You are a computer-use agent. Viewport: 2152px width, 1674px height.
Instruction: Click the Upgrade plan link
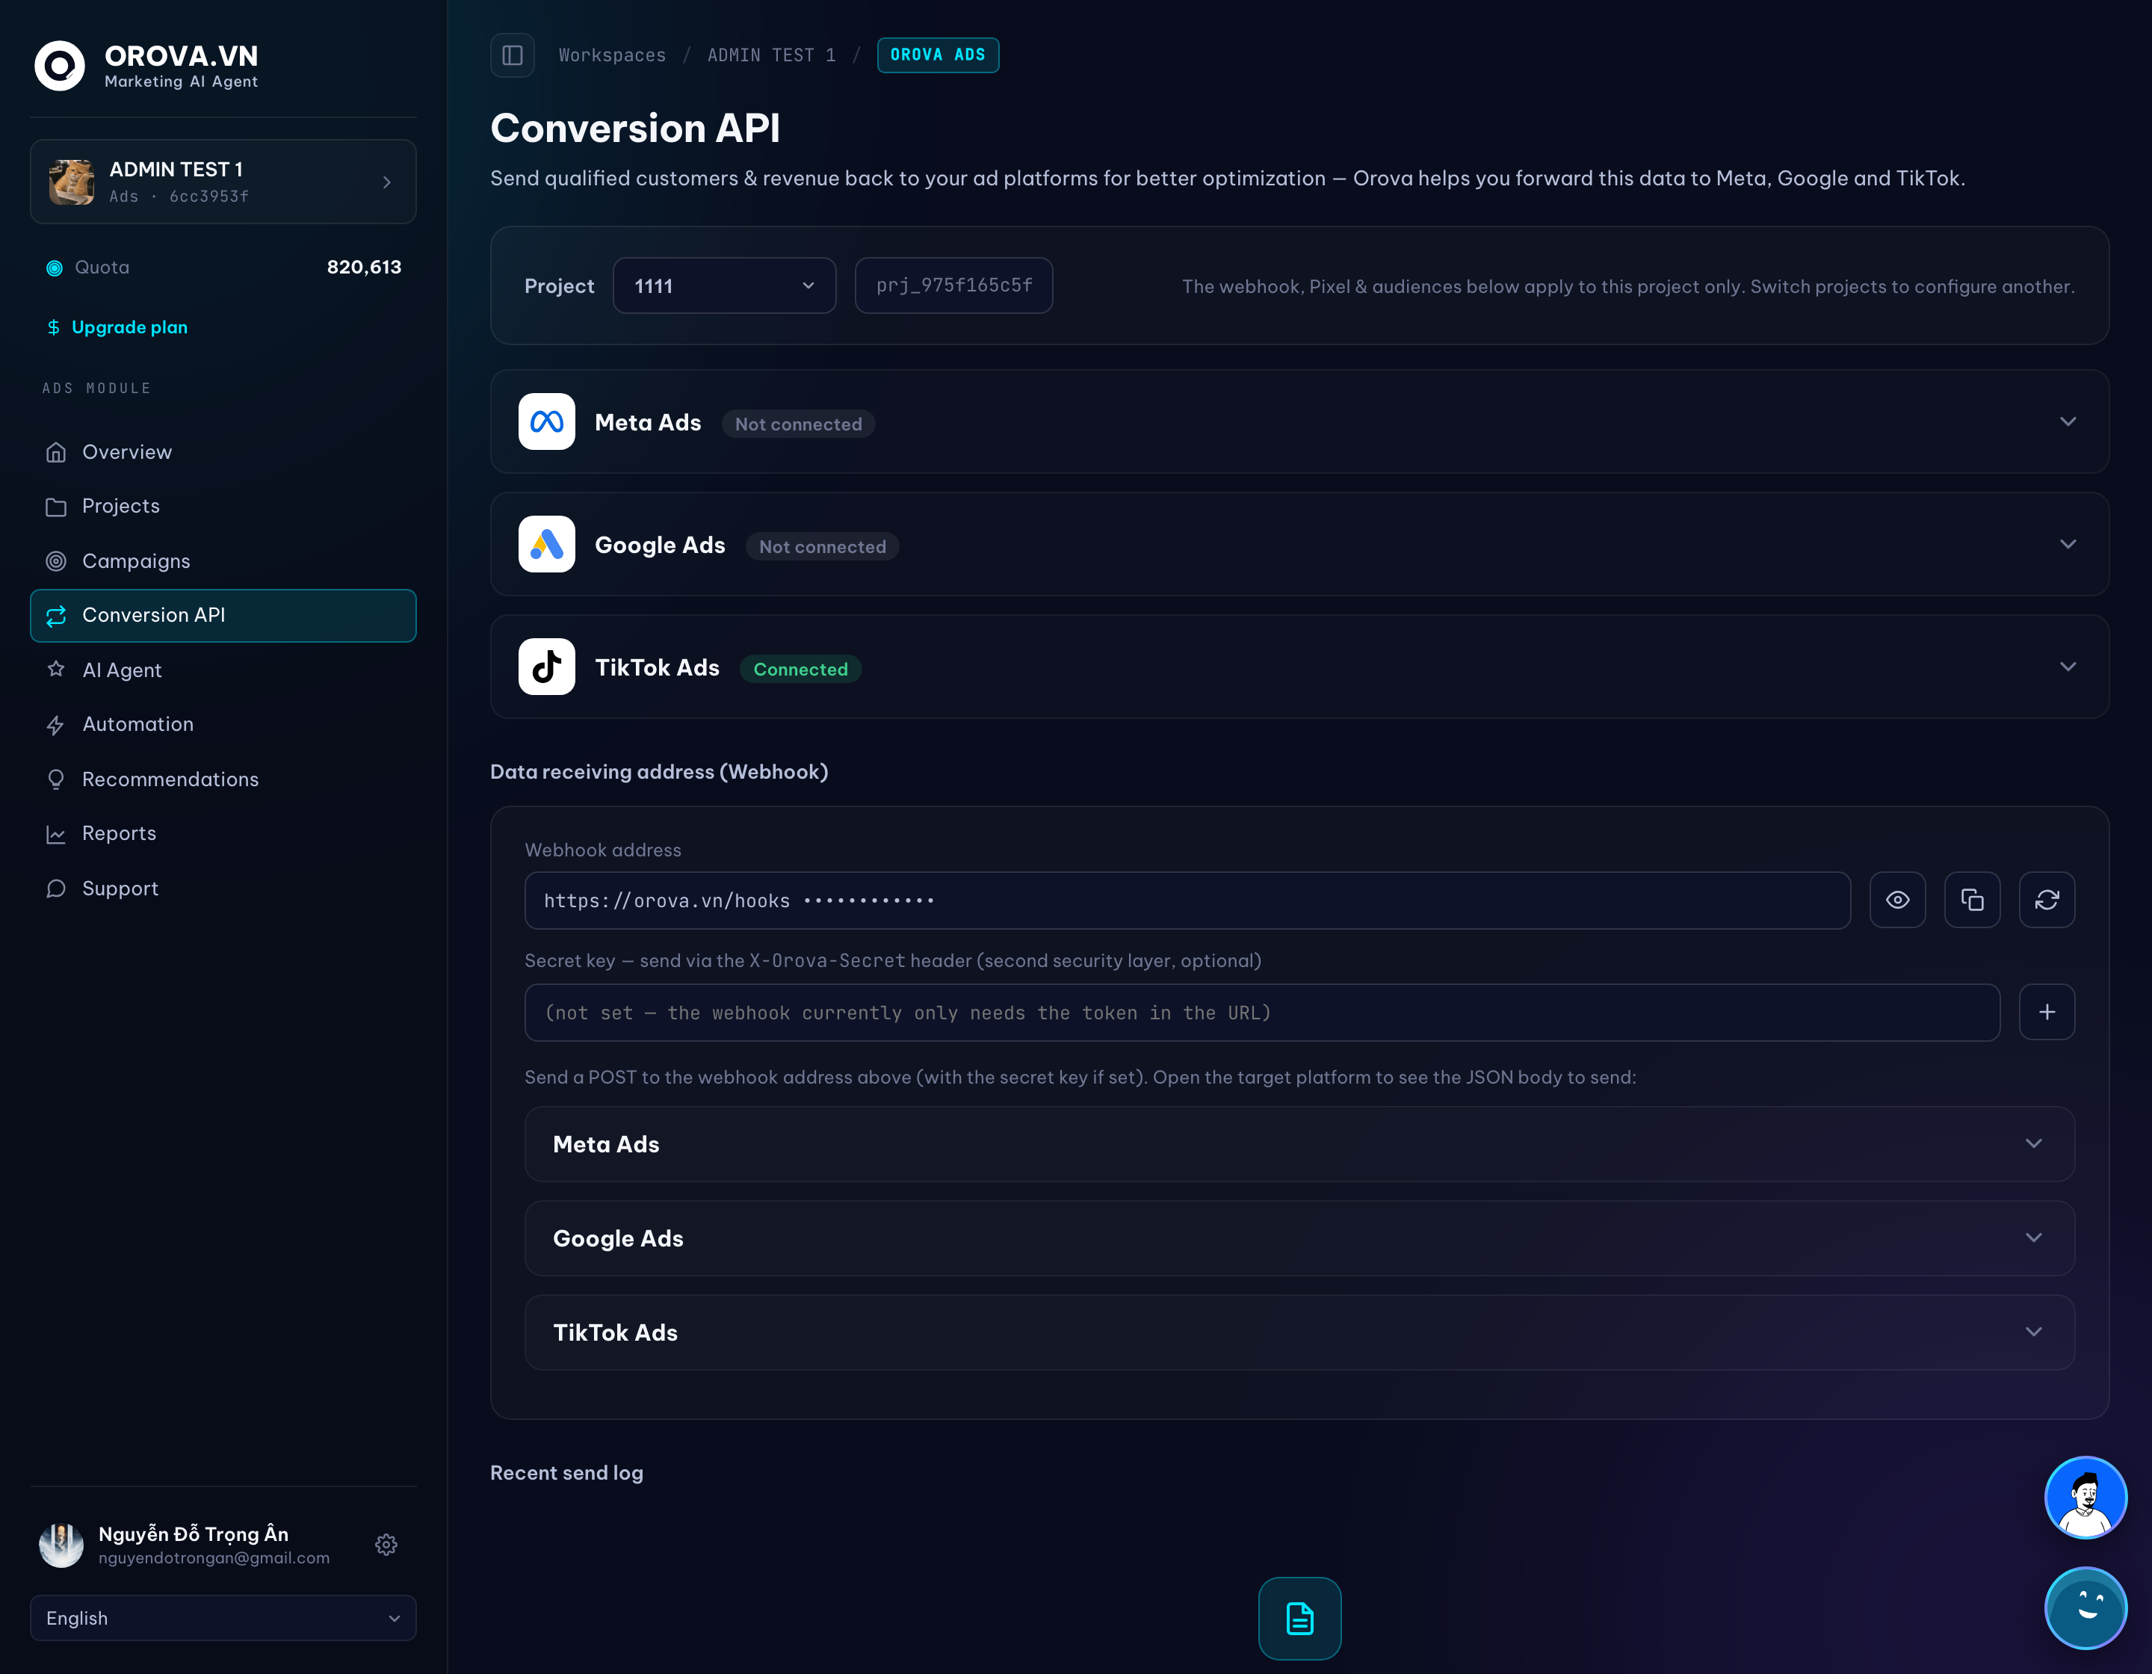pos(117,327)
